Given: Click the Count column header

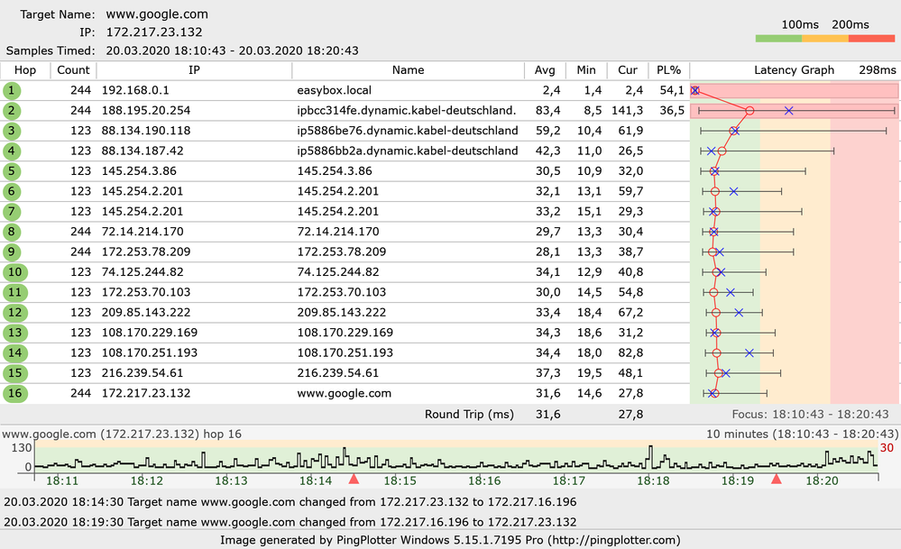Looking at the screenshot, I should click(73, 70).
